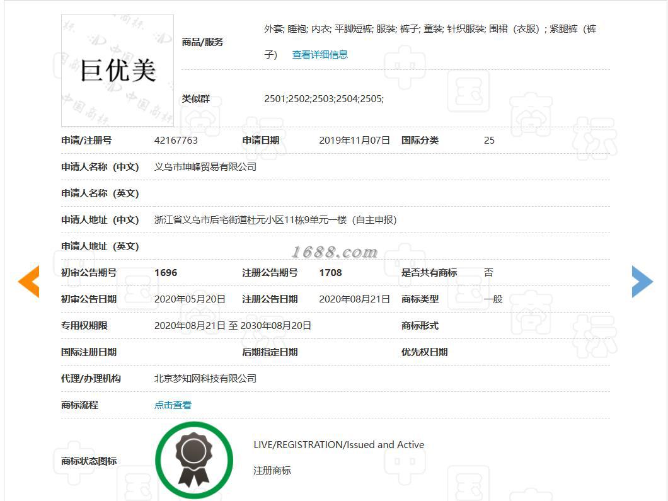Select 注册商标 status text
This screenshot has width=668, height=501.
pos(272,471)
